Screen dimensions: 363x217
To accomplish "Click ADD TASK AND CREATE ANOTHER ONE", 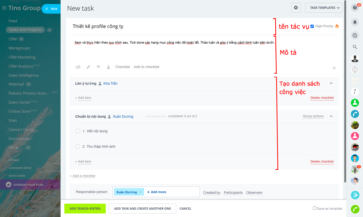I will 142,209.
